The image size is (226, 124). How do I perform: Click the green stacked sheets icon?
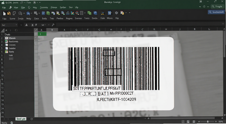tap(89, 13)
